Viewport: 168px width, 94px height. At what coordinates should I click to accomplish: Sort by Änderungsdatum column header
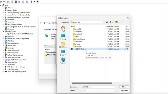(113, 26)
